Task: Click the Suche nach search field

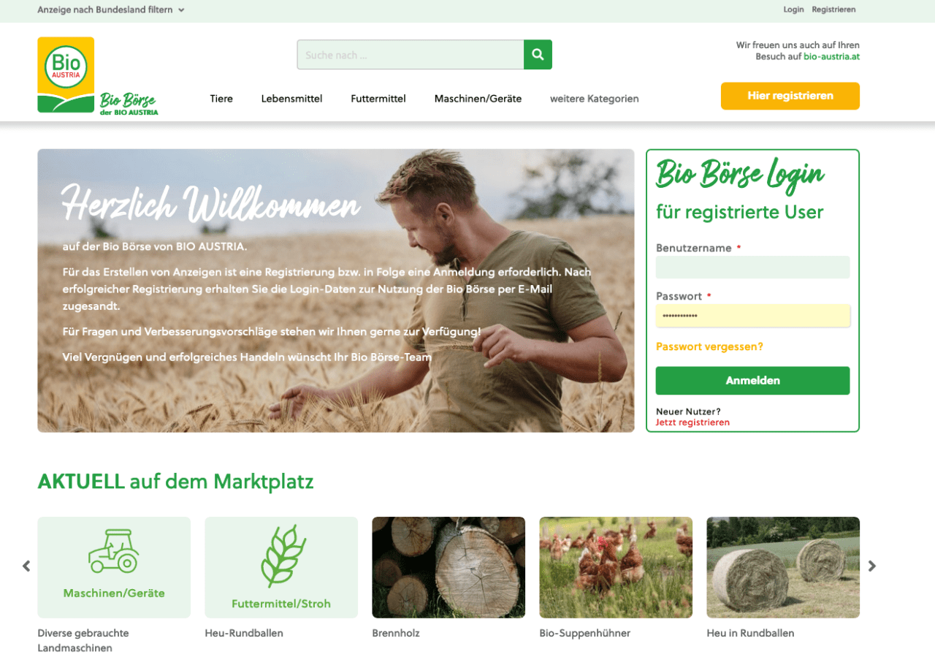Action: click(x=411, y=55)
